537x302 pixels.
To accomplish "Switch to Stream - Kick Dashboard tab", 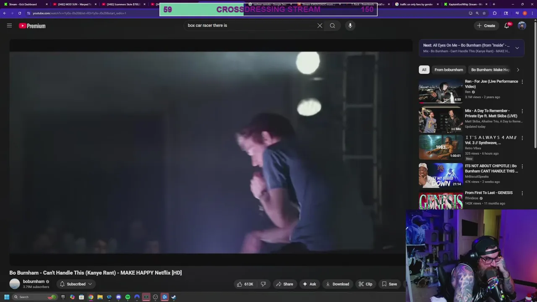I will coord(25,4).
